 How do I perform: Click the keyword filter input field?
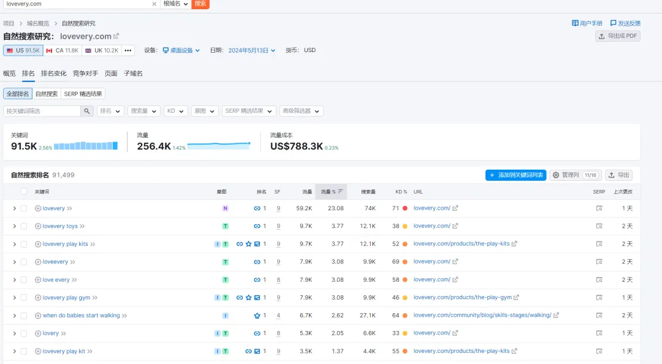point(42,111)
